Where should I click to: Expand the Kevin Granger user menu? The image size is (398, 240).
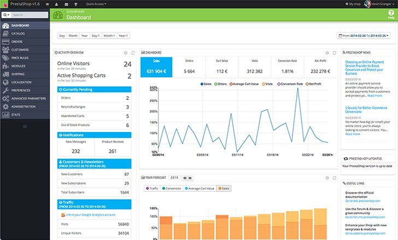tap(382, 4)
